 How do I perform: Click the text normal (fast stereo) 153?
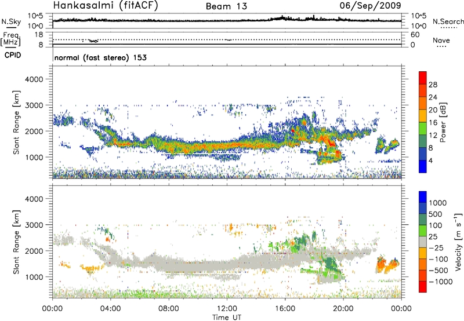click(x=100, y=57)
